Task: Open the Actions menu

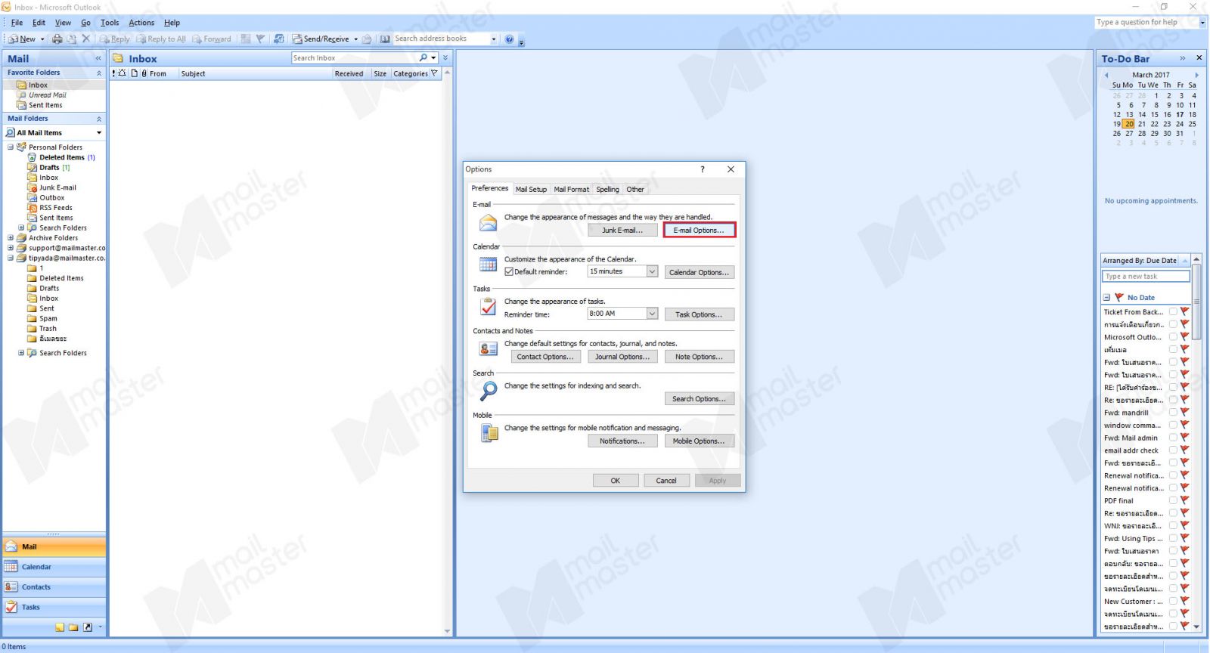Action: coord(141,23)
